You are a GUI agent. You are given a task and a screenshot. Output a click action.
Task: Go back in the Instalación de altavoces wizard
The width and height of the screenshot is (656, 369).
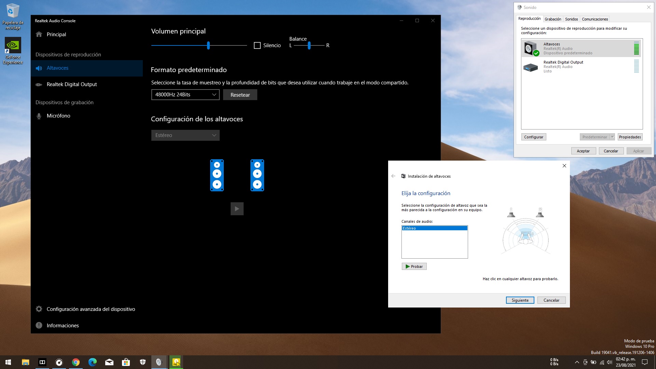393,176
